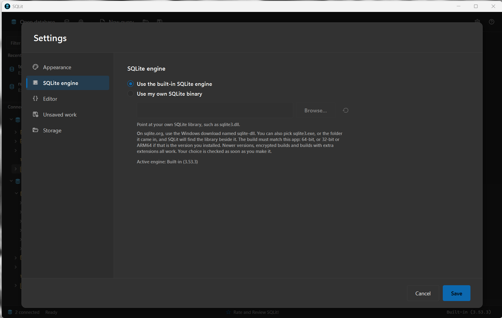Click the Editor curly braces icon

35,98
